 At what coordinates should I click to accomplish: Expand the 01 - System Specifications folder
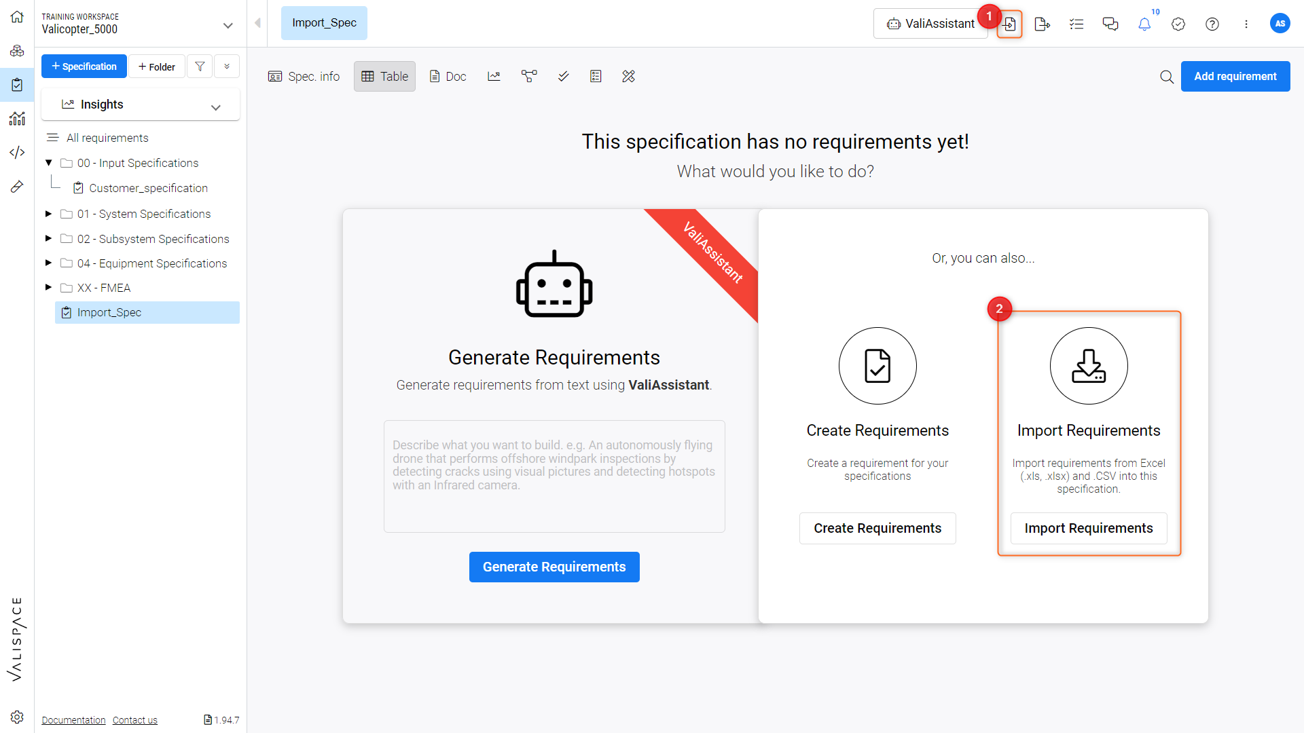(48, 214)
